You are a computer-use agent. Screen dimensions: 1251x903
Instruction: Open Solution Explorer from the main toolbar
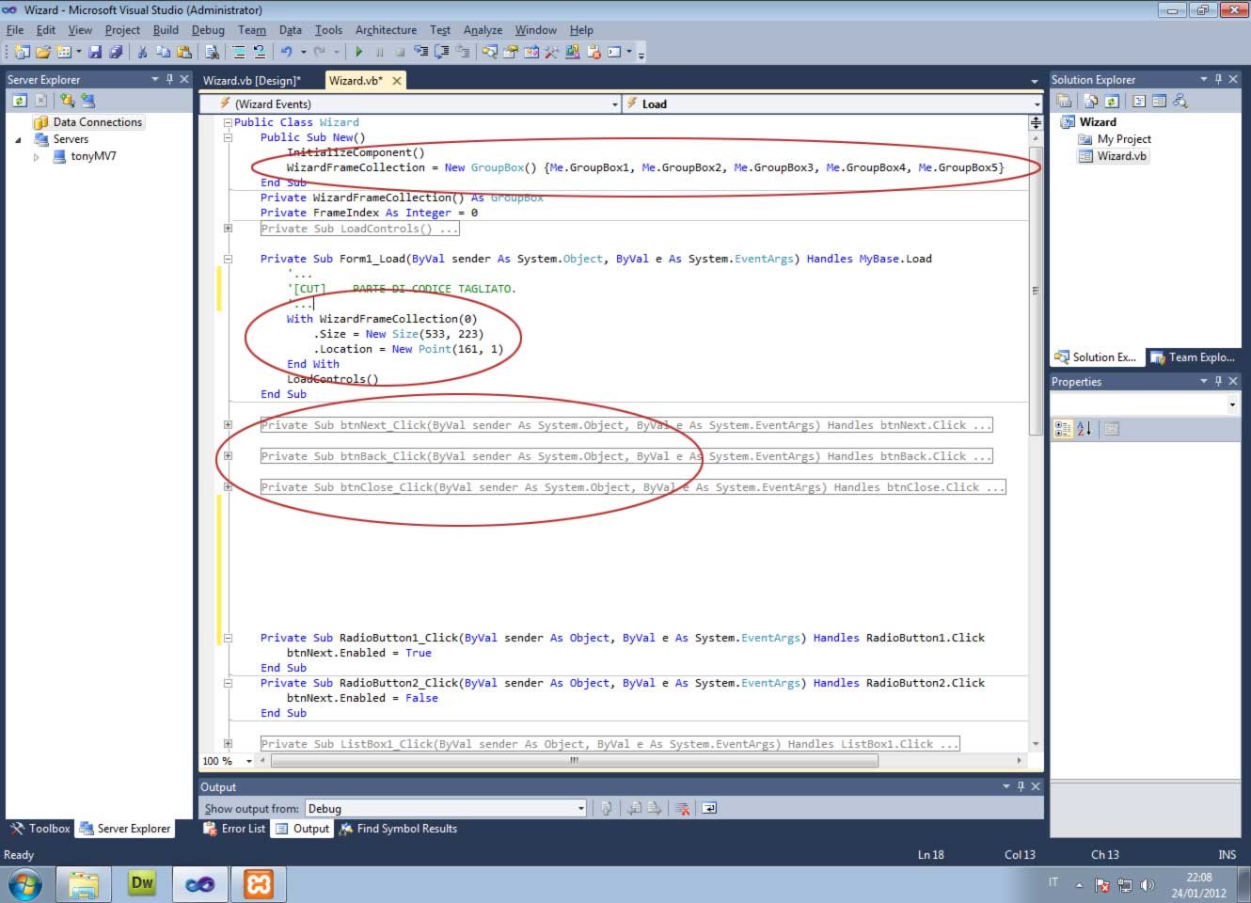490,52
